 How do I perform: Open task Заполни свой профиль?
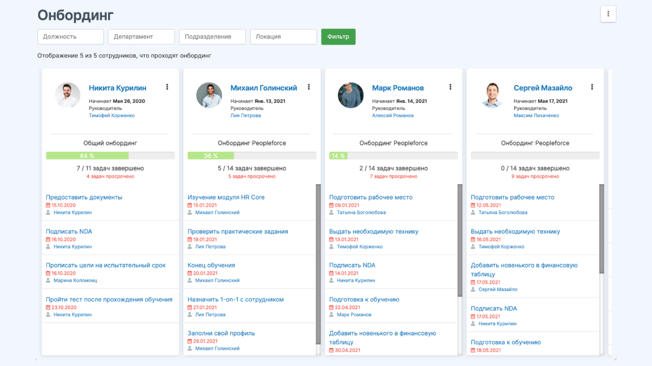(221, 333)
